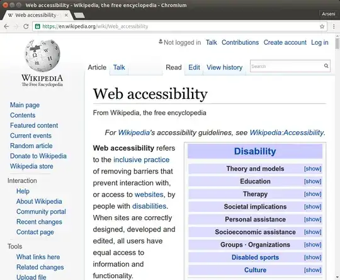Expand the Disabled sports row
The image size is (340, 280).
[x=312, y=257]
